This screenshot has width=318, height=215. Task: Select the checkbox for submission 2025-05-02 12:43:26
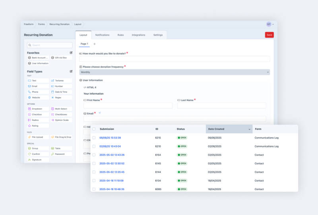pyautogui.click(x=94, y=155)
